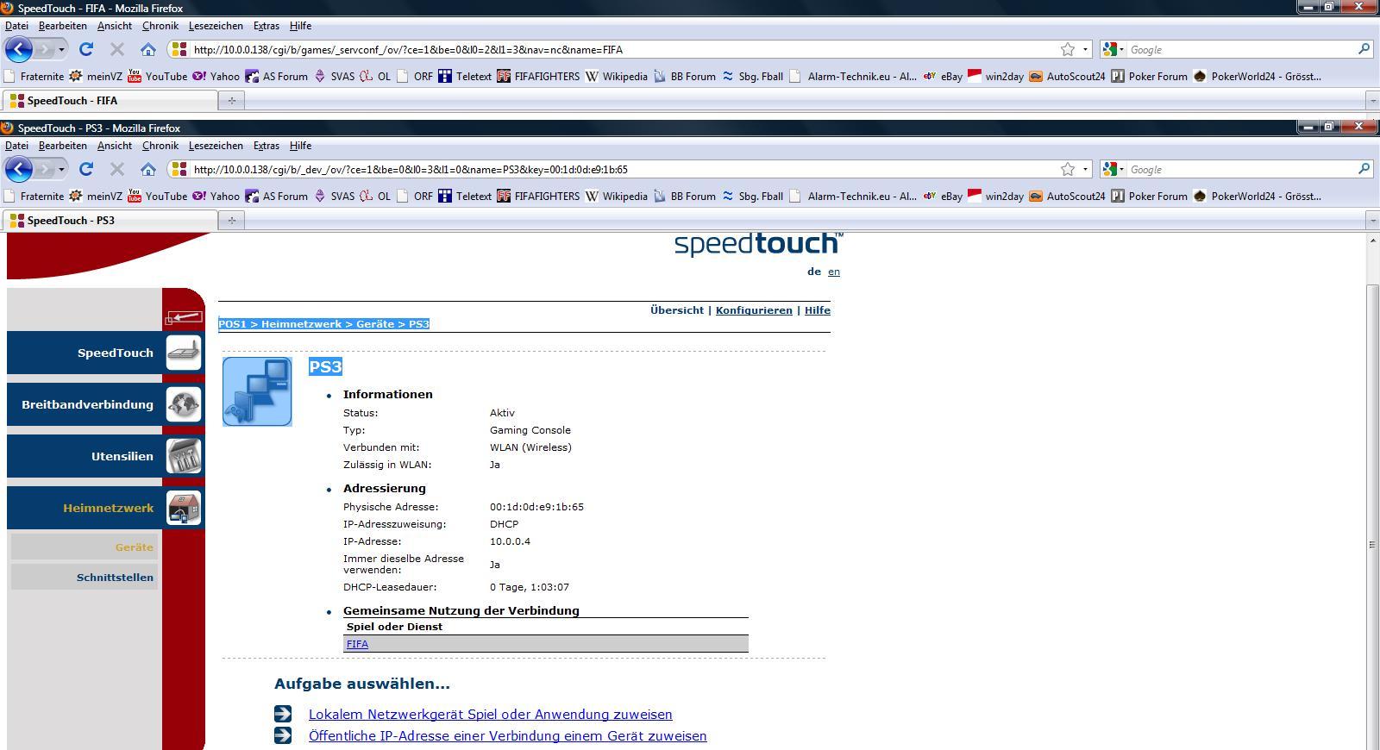The height and width of the screenshot is (750, 1380).
Task: Switch language to en
Action: pyautogui.click(x=834, y=272)
